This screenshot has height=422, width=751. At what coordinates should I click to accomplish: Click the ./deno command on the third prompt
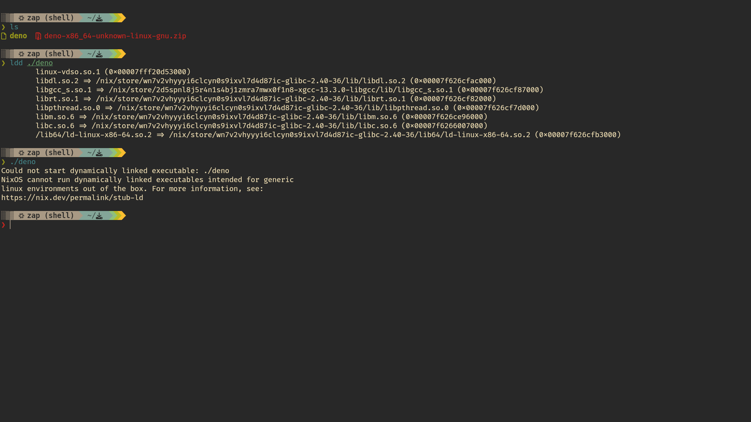pos(23,162)
